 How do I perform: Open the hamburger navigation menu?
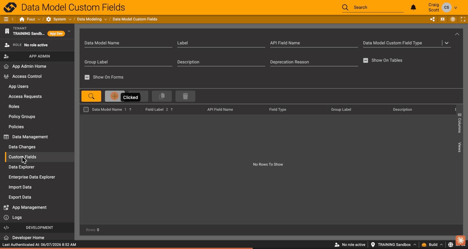coord(6,19)
